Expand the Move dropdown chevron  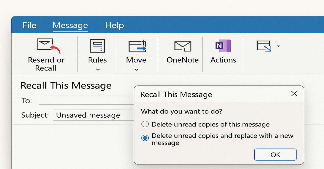[x=136, y=70]
